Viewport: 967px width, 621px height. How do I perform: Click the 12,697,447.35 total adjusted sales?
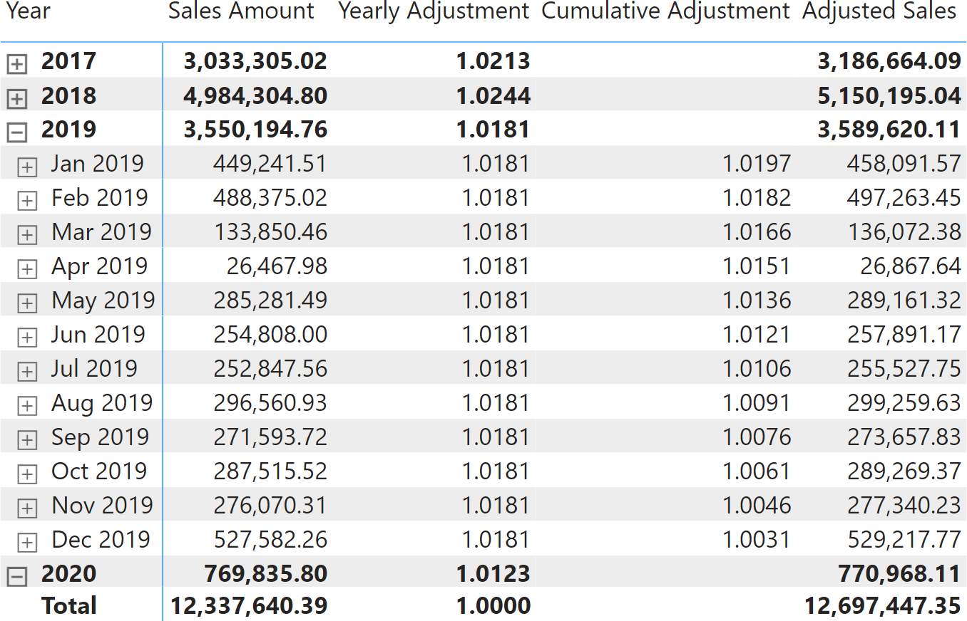(883, 606)
